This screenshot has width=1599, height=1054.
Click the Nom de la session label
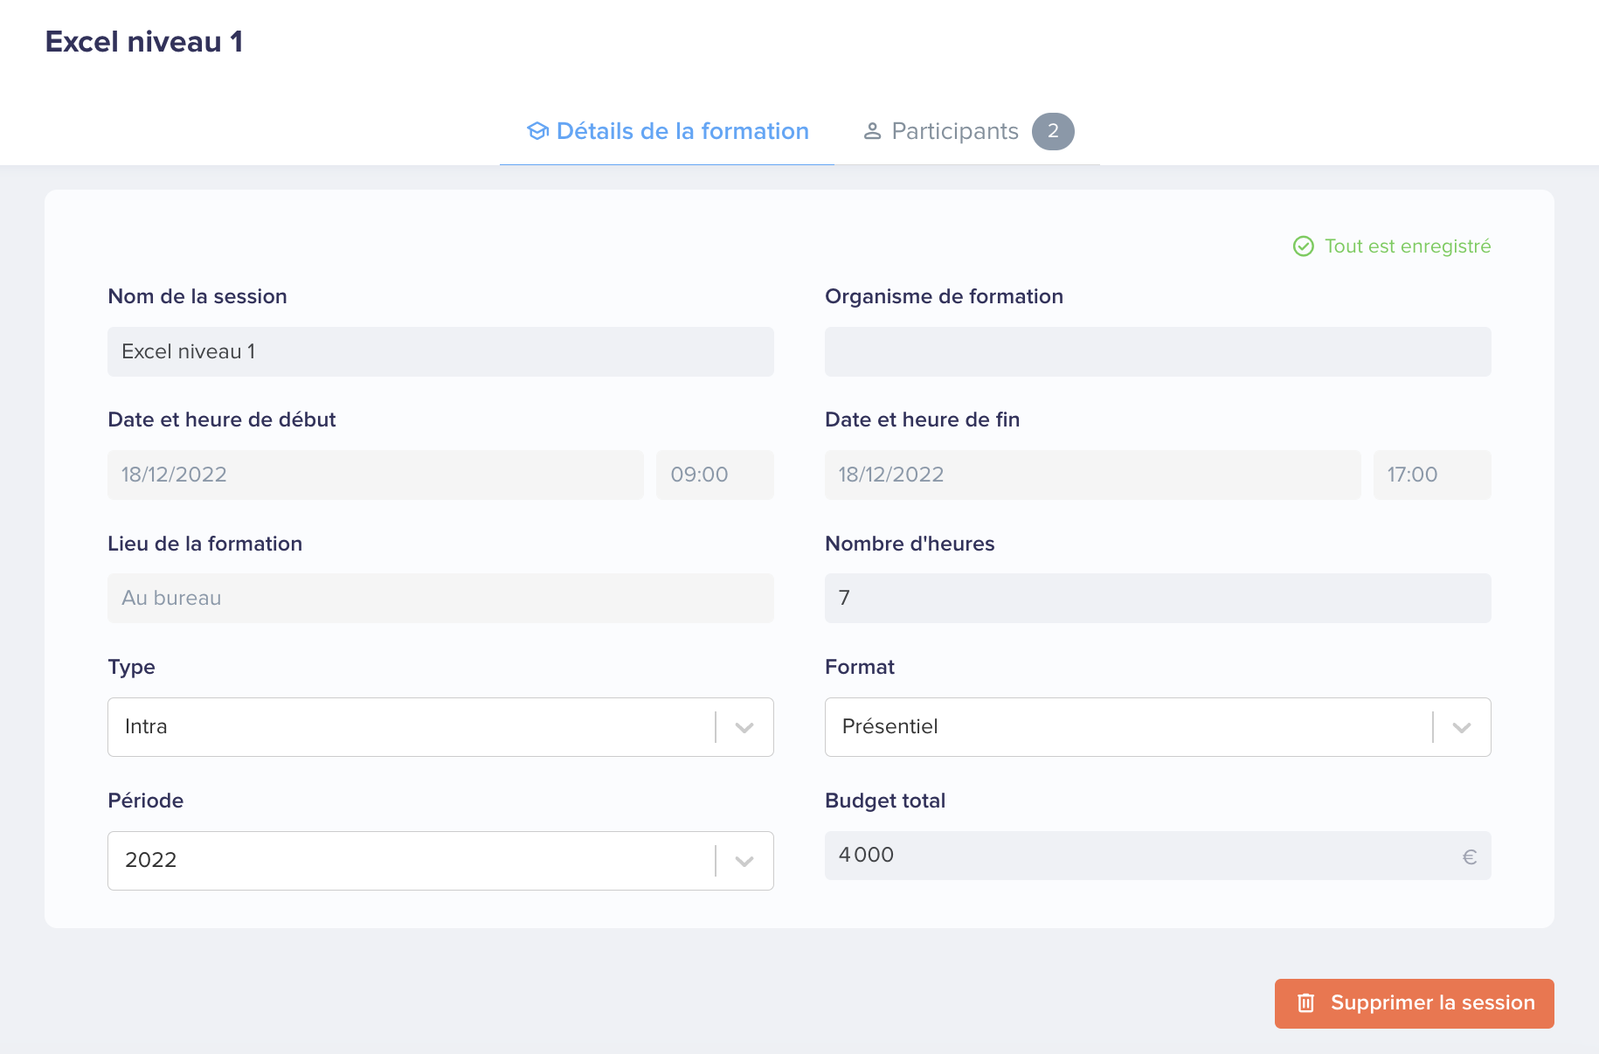197,296
